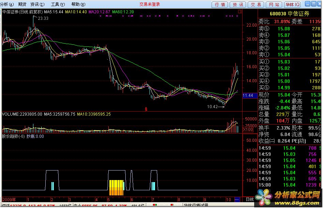The width and height of the screenshot is (323, 208).
Task: Click the 10.42 low price annotation
Action: click(x=212, y=107)
